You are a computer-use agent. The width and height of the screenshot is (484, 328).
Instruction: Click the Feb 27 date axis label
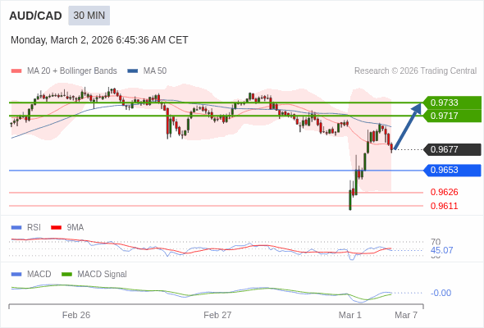coord(217,315)
